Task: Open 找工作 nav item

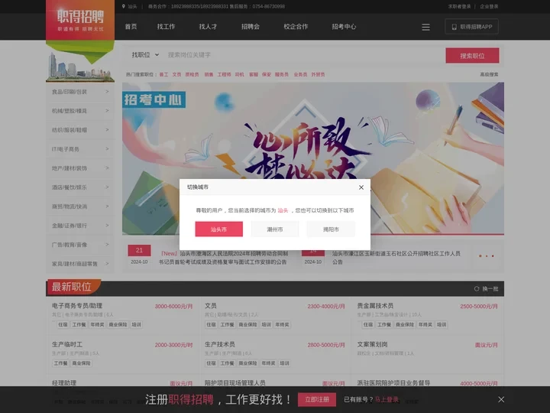Action: tap(166, 27)
